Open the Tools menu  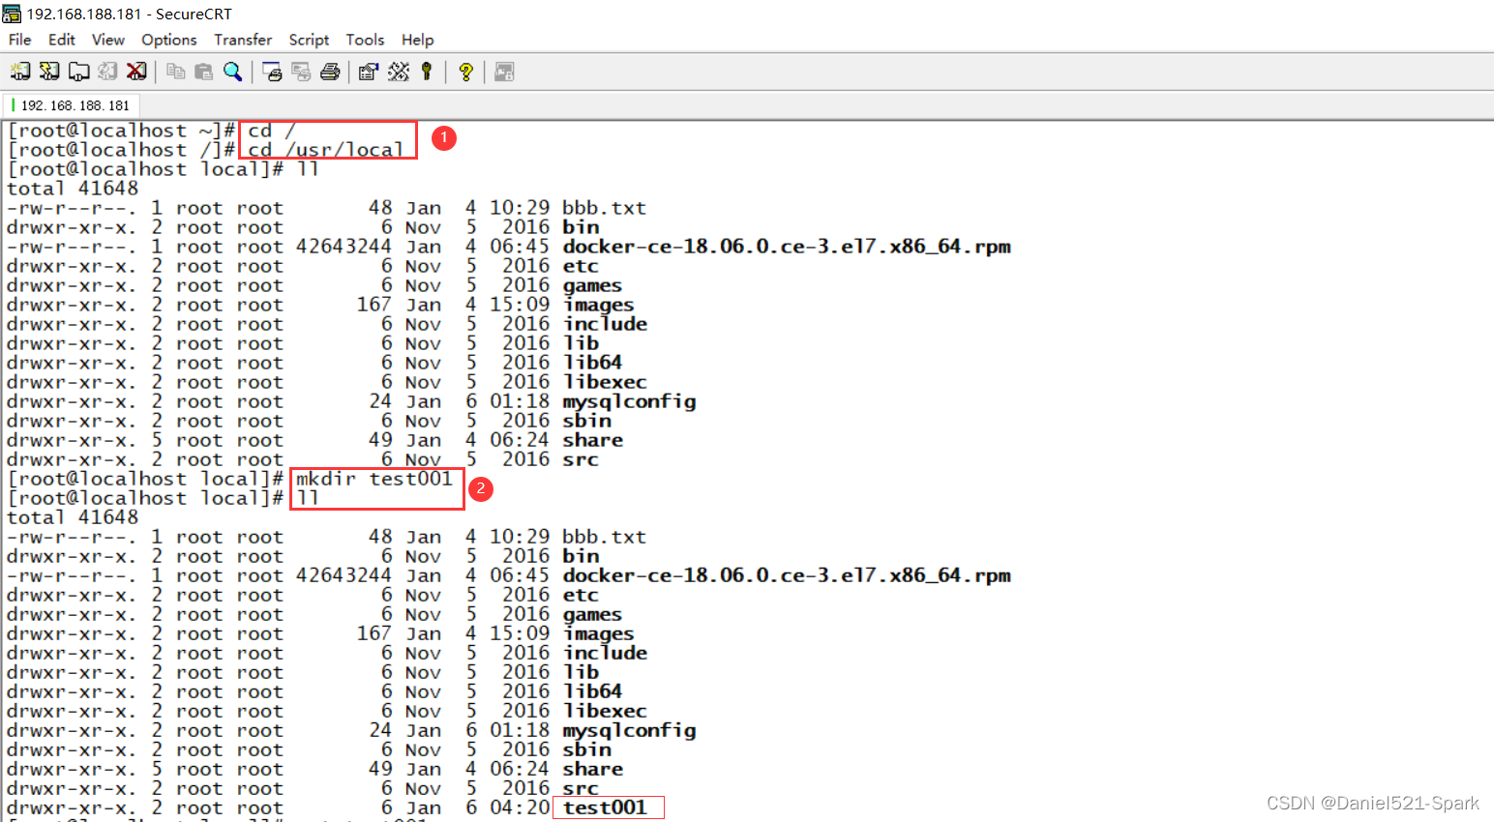(x=365, y=40)
